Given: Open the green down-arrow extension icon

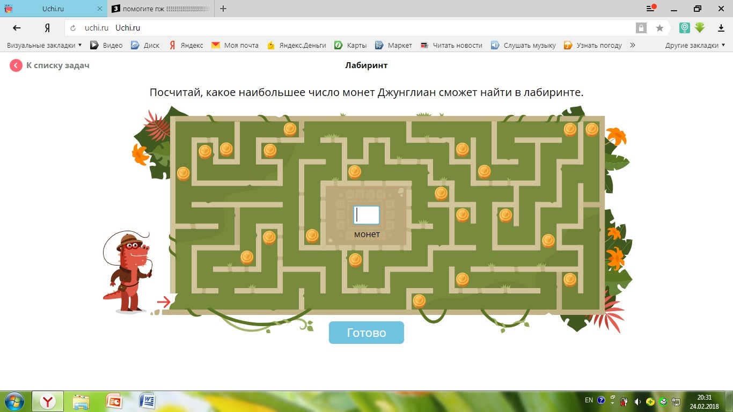Looking at the screenshot, I should pyautogui.click(x=699, y=27).
